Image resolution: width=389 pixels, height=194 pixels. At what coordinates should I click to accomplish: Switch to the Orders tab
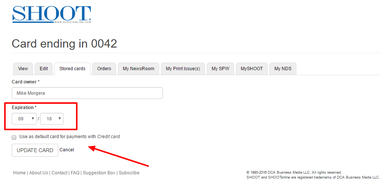[x=104, y=69]
